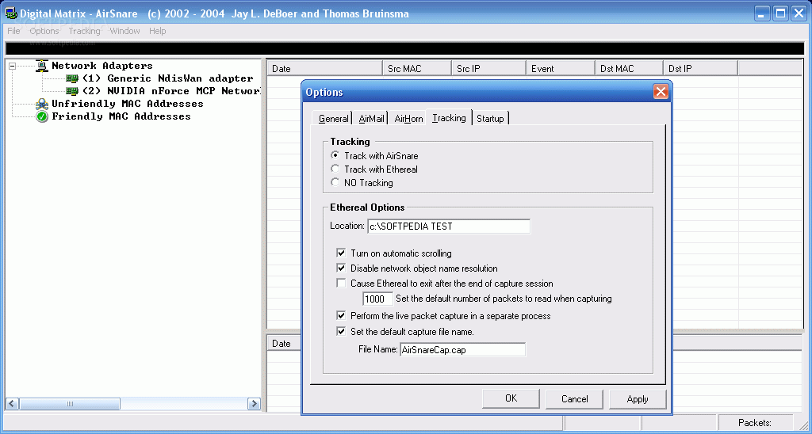The image size is (812, 434).
Task: Open the Options menu in menu bar
Action: click(44, 31)
